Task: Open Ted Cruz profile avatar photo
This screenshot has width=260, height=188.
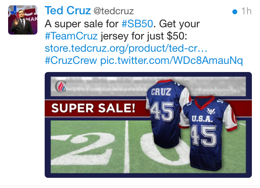Action: (23, 20)
